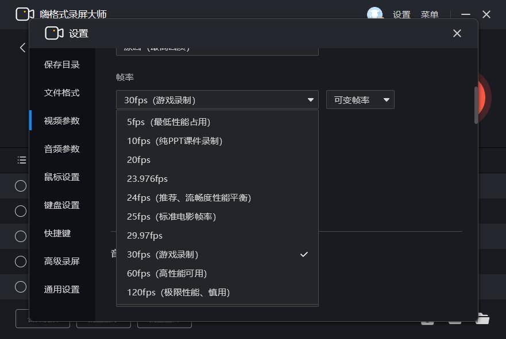
Task: Open the 保存目录 settings section
Action: (61, 64)
